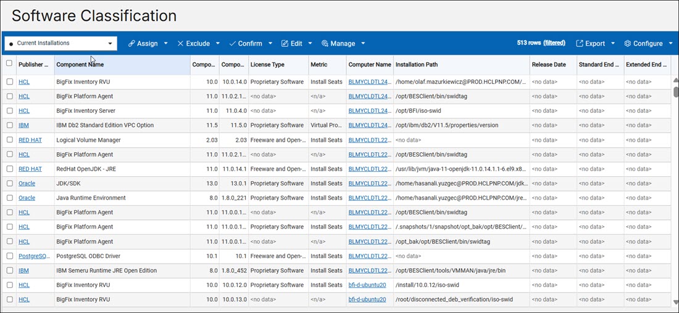
Task: Open the Current Installations dropdown
Action: pyautogui.click(x=60, y=43)
